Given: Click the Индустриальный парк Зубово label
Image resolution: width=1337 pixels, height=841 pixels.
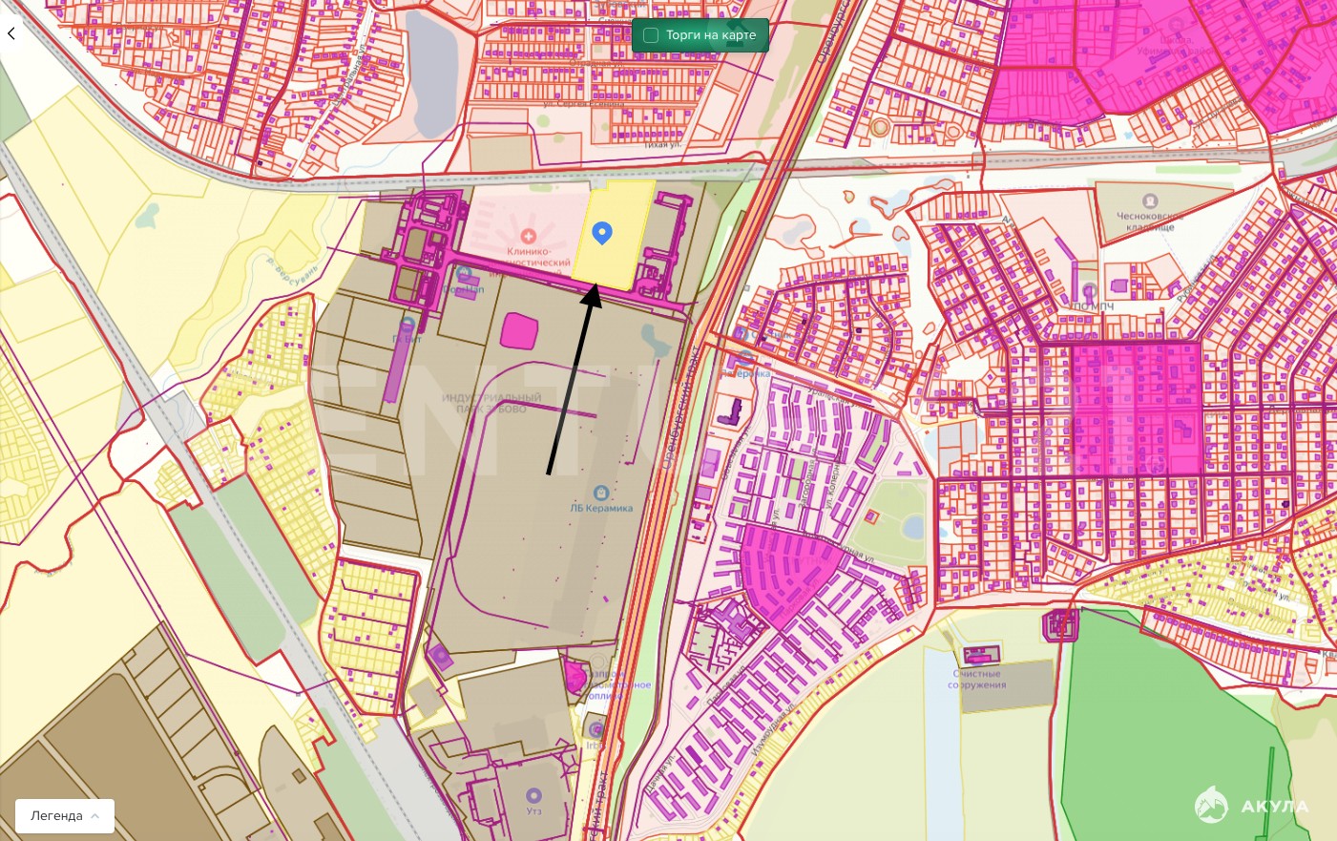Looking at the screenshot, I should pos(491,403).
